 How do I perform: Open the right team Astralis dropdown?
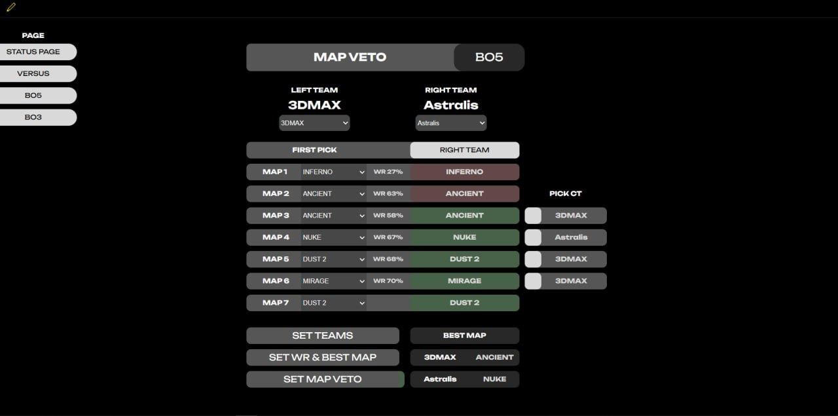[x=451, y=123]
